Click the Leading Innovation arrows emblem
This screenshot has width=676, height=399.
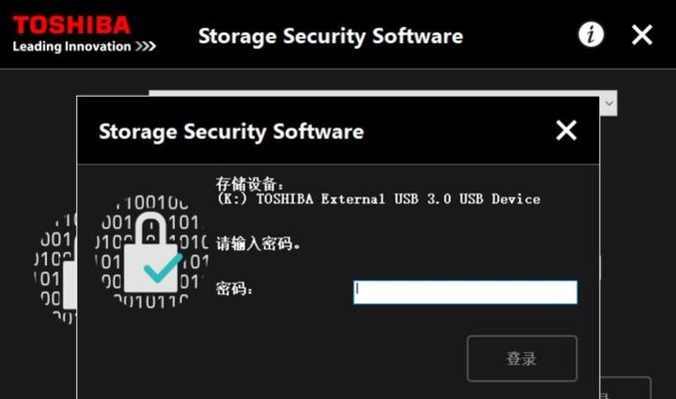[x=146, y=46]
